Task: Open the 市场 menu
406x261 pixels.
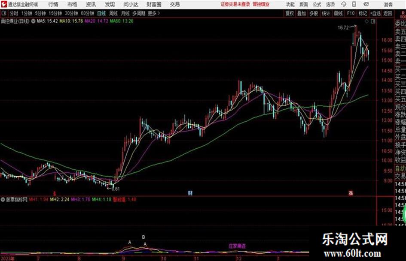Action: click(x=72, y=4)
